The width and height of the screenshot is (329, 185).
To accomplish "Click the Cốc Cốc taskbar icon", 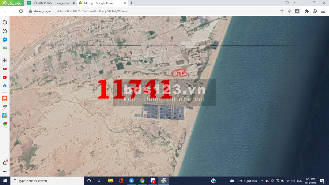I will (x=163, y=181).
